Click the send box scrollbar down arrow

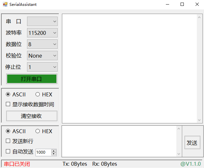[x=179, y=154]
